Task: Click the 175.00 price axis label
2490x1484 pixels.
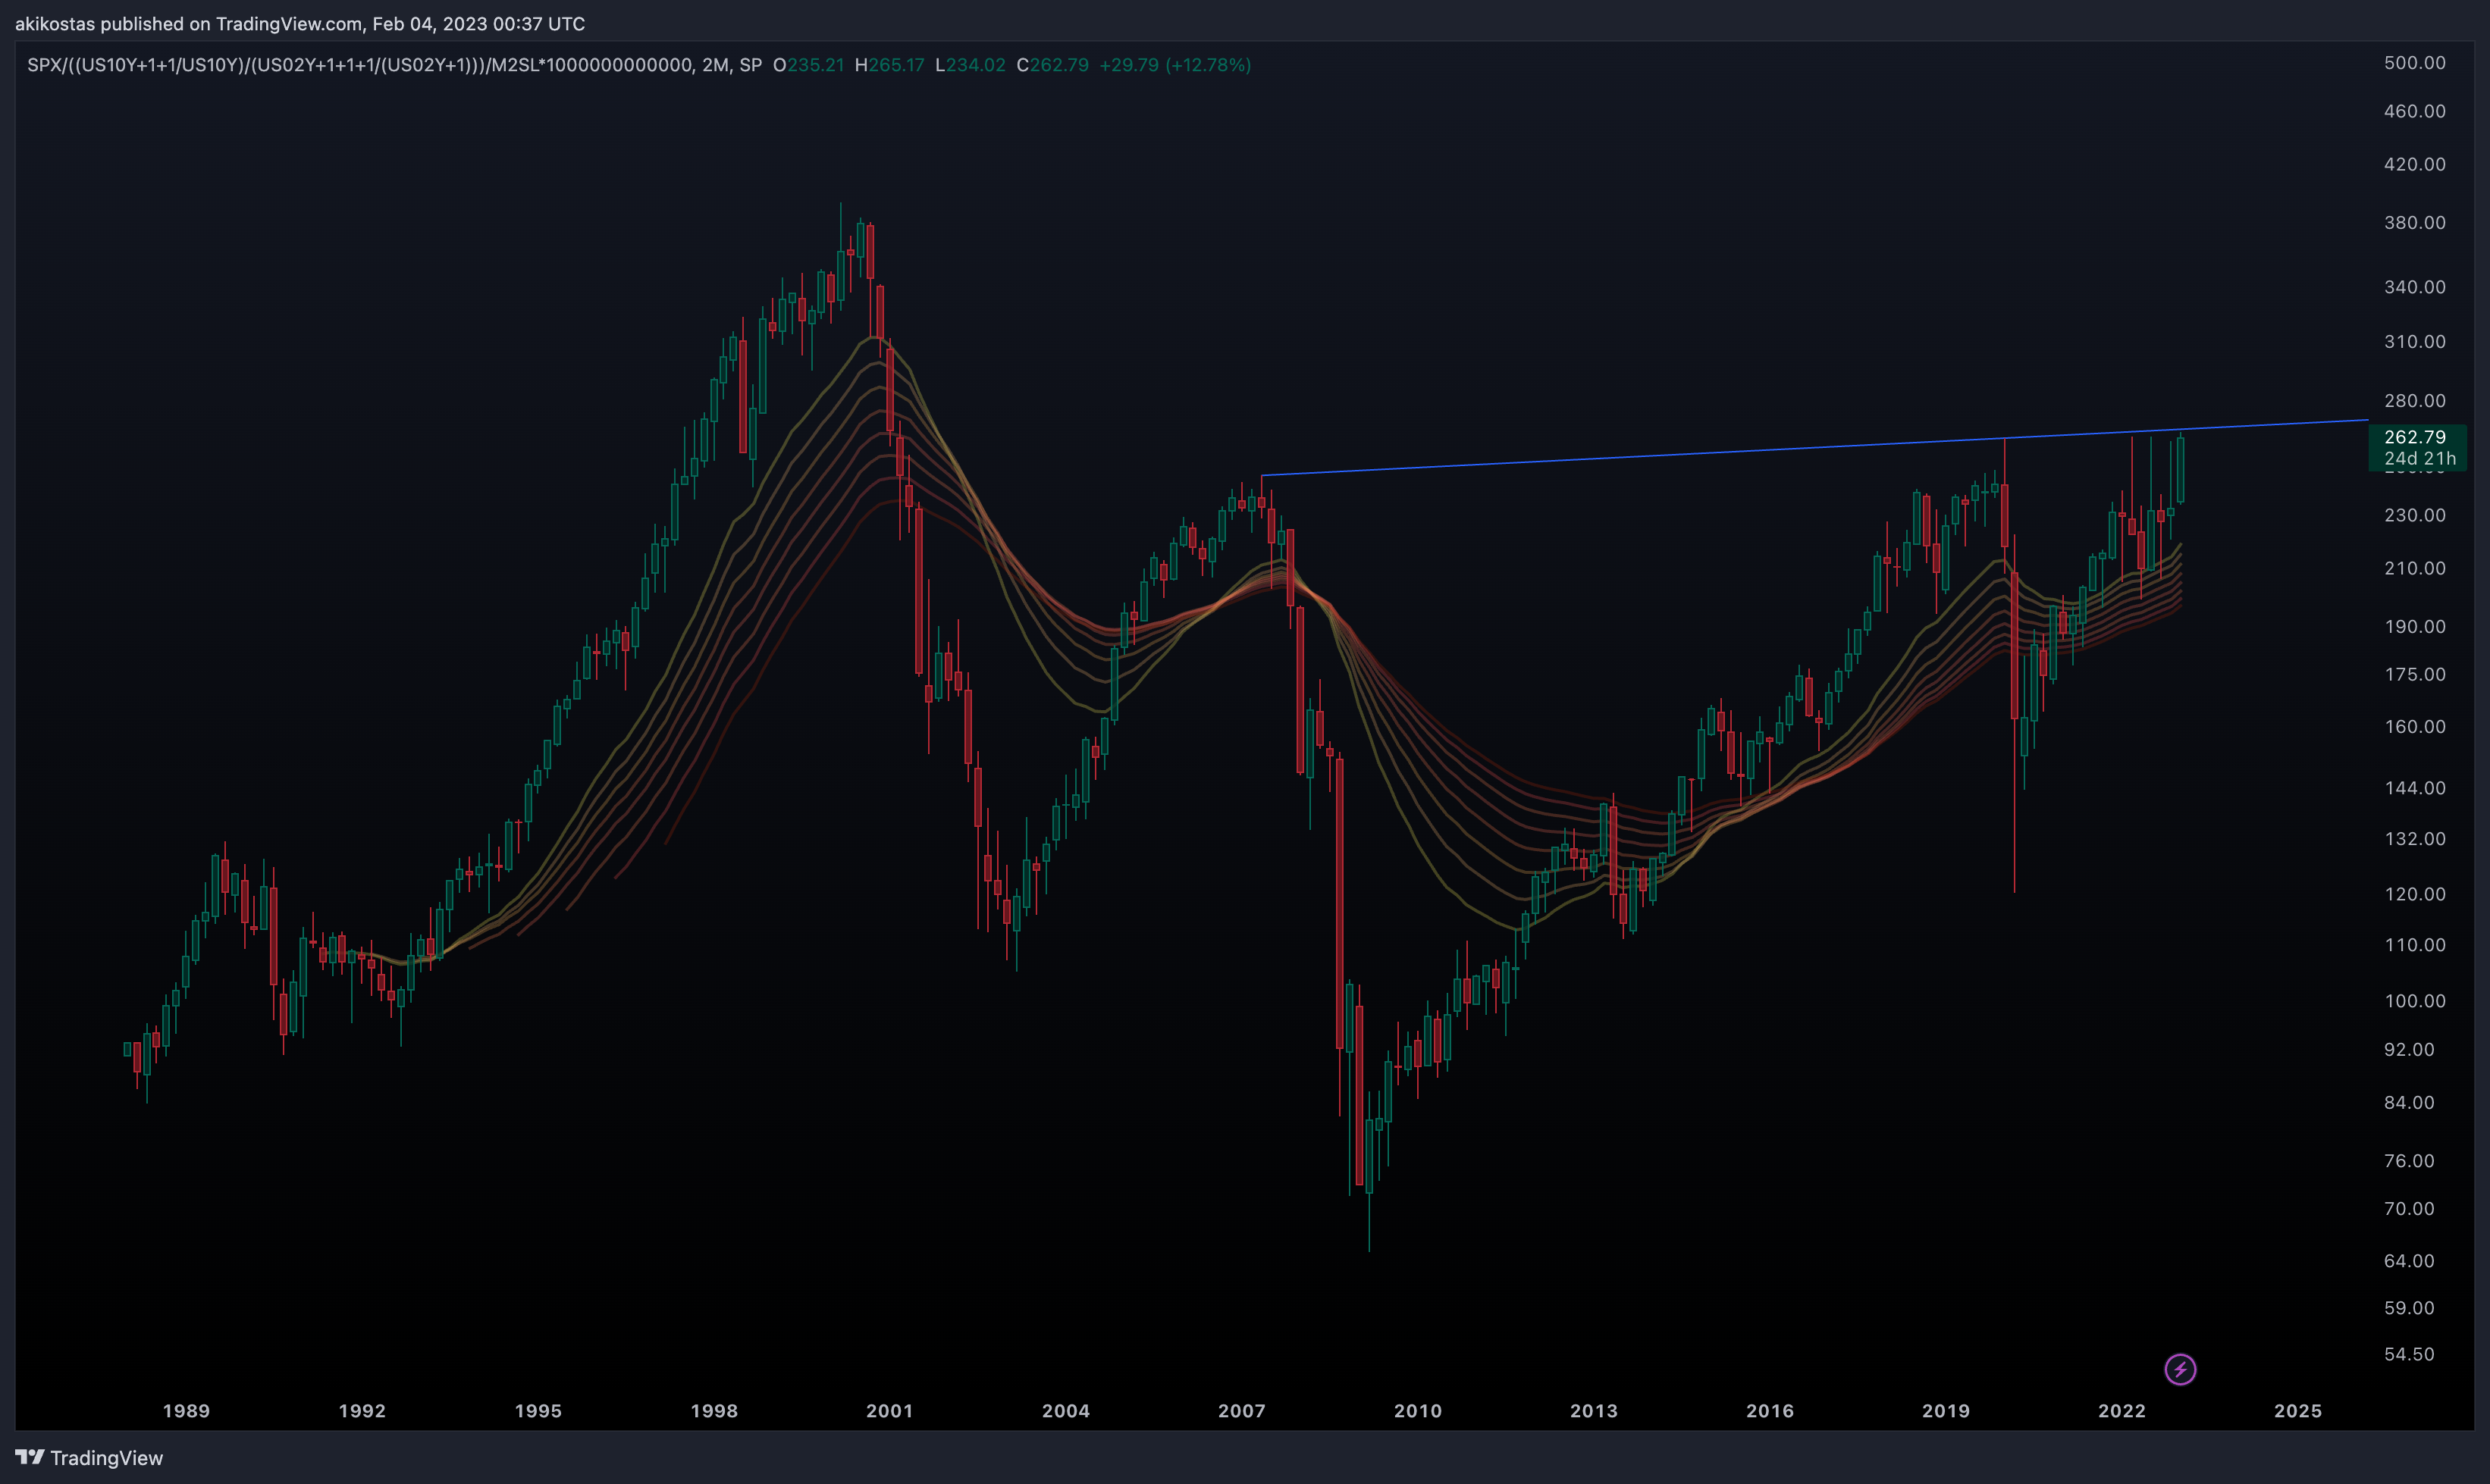Action: [x=2415, y=674]
